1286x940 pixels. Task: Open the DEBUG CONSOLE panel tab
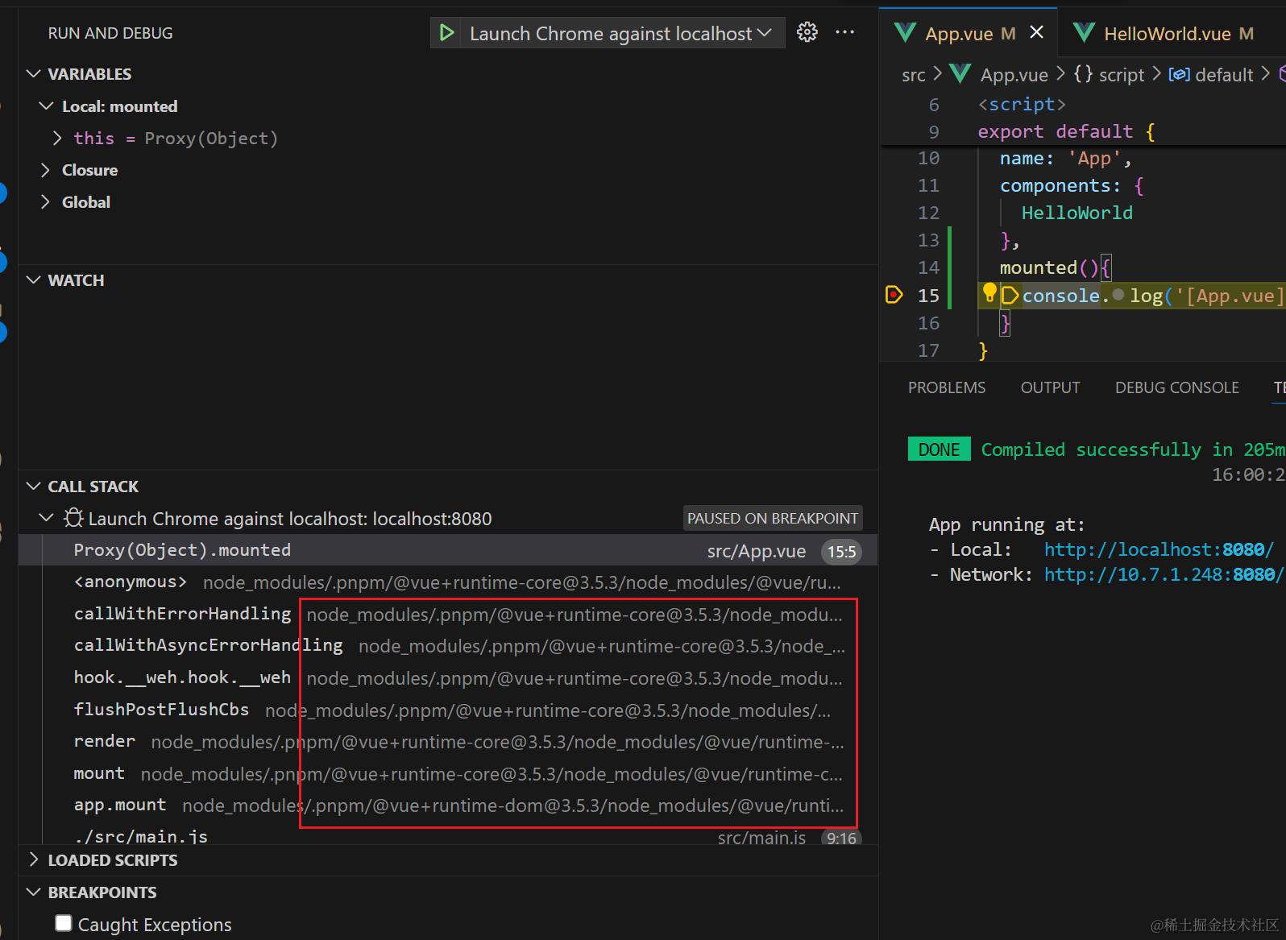pyautogui.click(x=1176, y=387)
